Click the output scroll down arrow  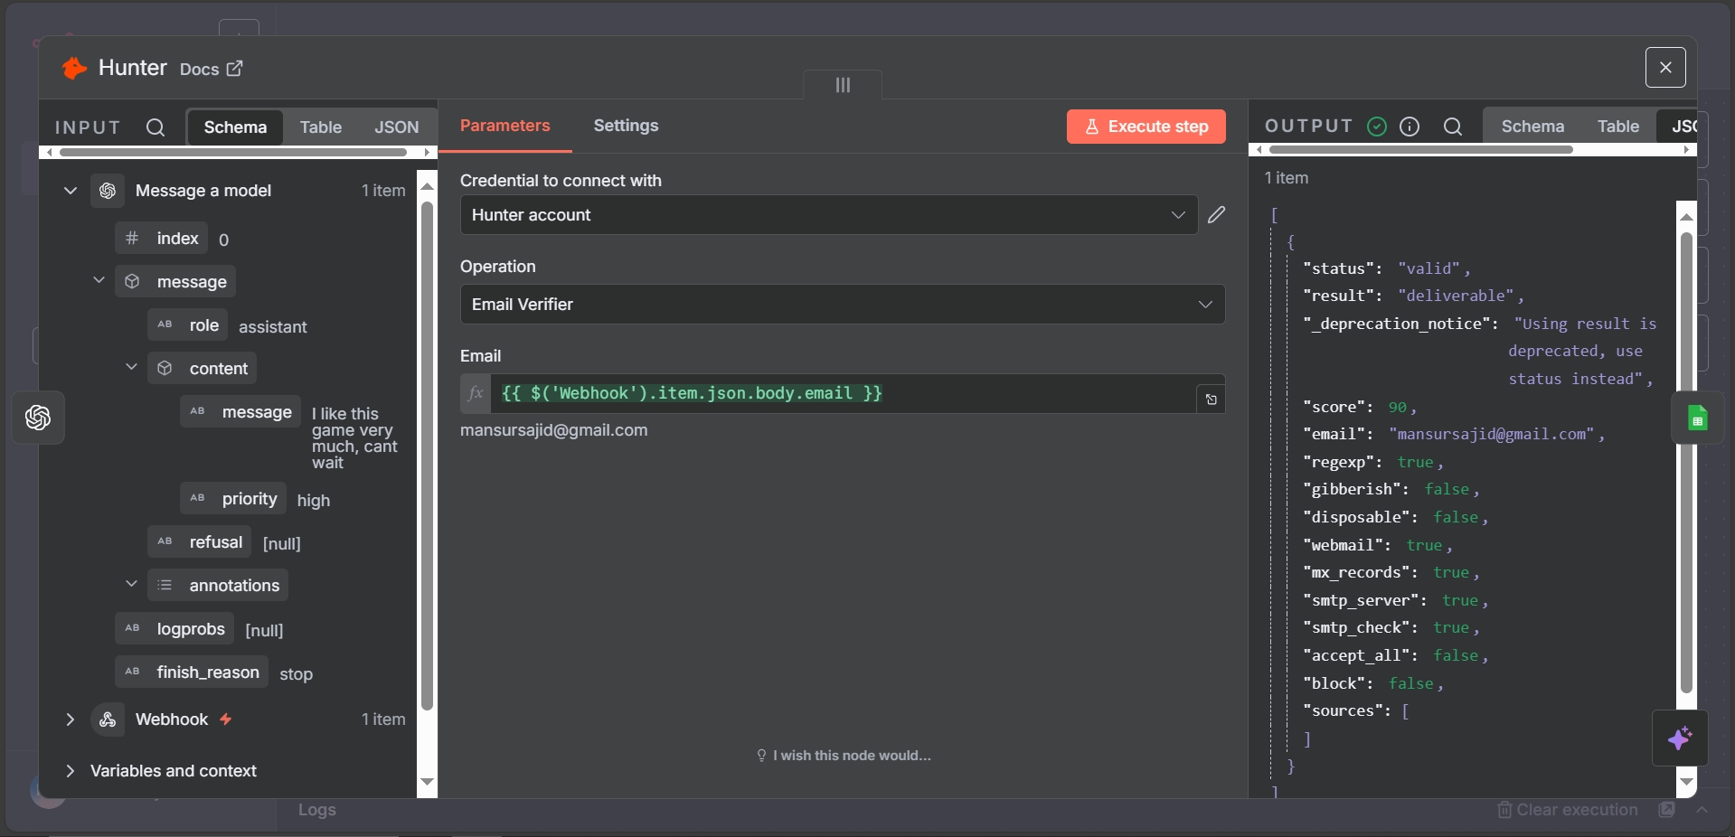coord(1686,782)
